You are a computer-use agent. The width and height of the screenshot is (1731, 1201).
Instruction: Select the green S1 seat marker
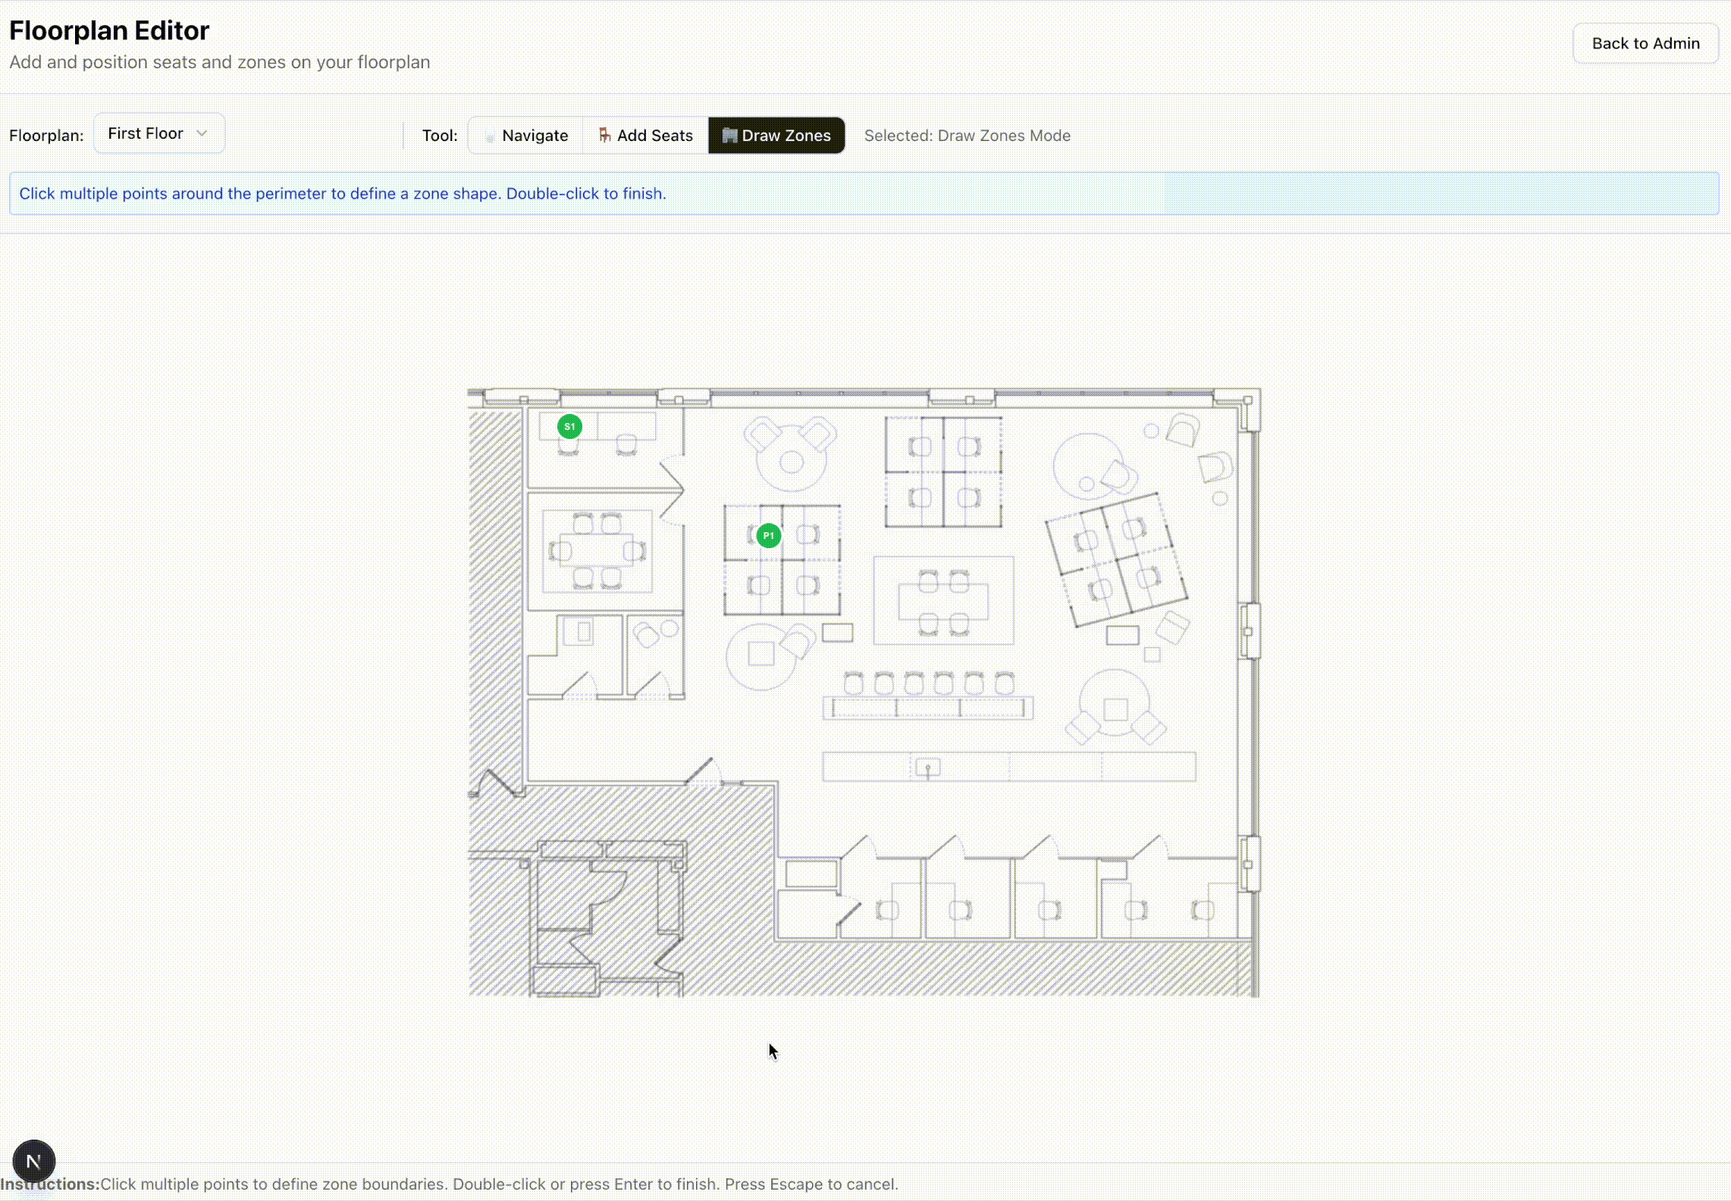[x=569, y=427]
